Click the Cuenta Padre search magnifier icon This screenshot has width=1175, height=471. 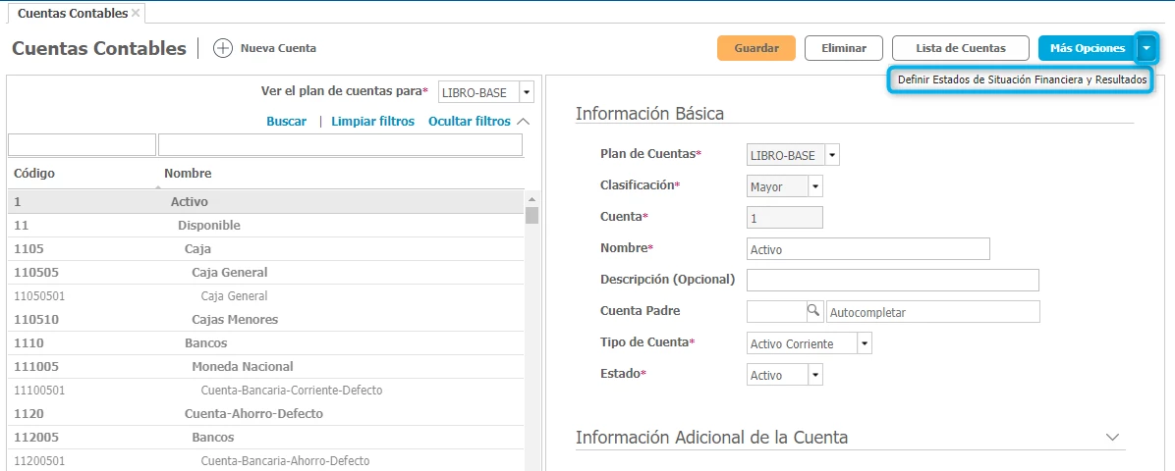coord(813,311)
